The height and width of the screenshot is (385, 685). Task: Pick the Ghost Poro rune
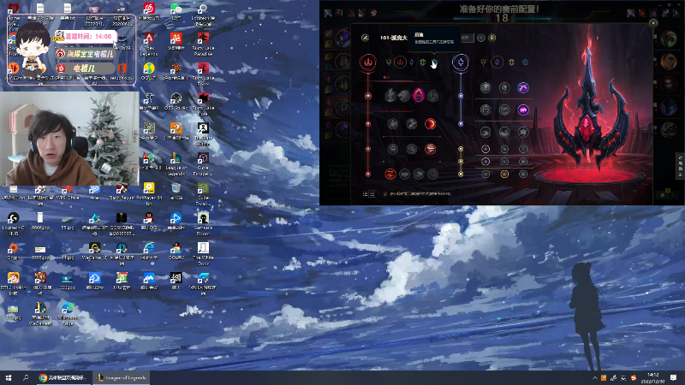412,149
